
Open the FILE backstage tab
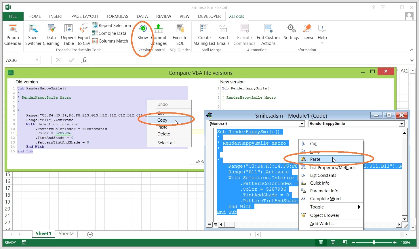click(13, 16)
